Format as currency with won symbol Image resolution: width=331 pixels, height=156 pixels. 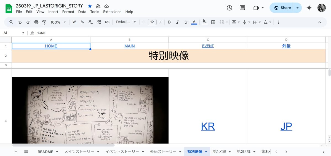[74, 22]
